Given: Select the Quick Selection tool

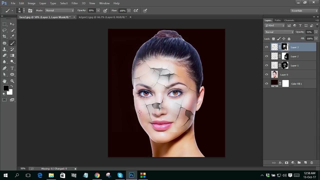Looking at the screenshot, I should (12, 30).
